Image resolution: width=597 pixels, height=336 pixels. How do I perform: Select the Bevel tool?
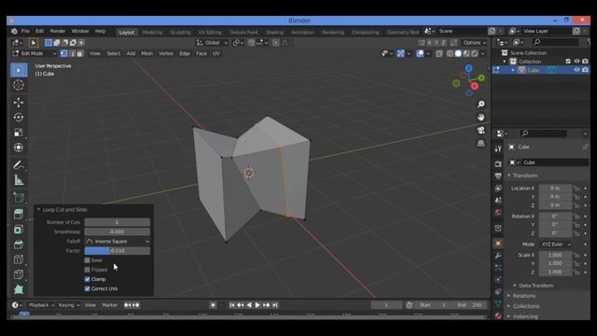(x=19, y=245)
